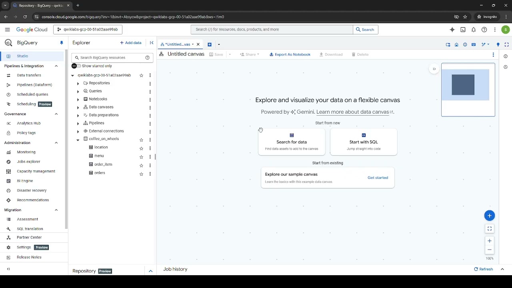Close the Untitled canvas tab
The height and width of the screenshot is (288, 512).
coord(198,44)
